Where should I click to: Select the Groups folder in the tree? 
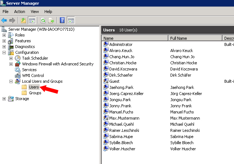[x=35, y=93]
